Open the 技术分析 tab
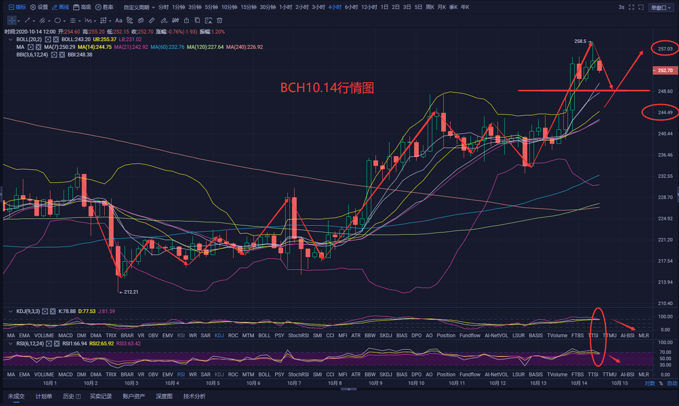This screenshot has height=406, width=679. [x=194, y=396]
